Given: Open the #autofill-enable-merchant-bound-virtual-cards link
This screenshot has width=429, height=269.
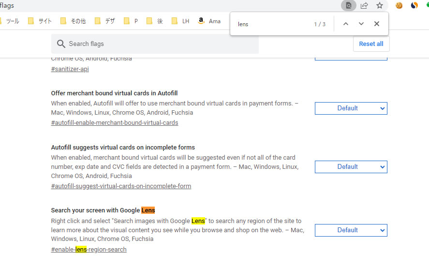Looking at the screenshot, I should coord(114,122).
